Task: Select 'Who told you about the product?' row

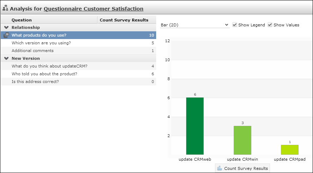Action: click(x=79, y=74)
